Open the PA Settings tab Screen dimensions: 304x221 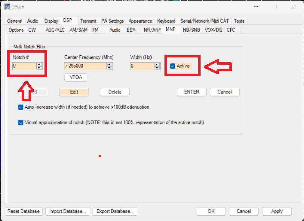click(112, 21)
